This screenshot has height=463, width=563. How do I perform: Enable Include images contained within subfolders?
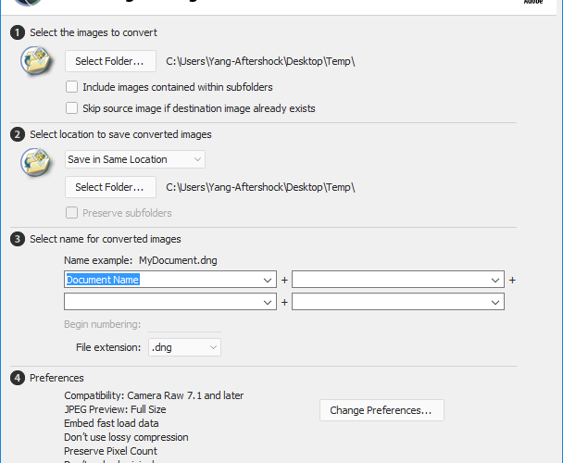point(72,87)
